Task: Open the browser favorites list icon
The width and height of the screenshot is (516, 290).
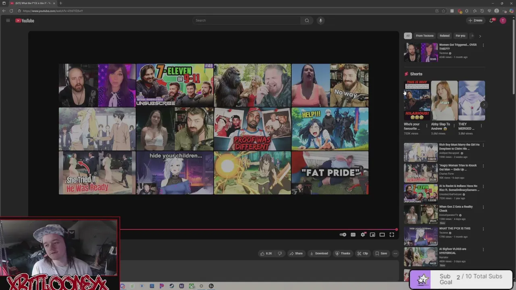Action: click(x=474, y=11)
